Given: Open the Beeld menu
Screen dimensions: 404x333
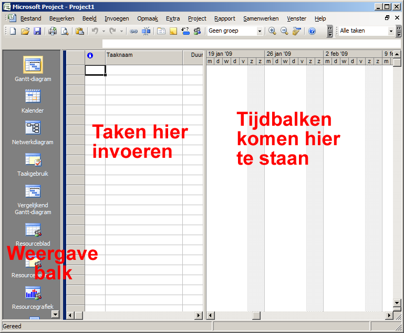Looking at the screenshot, I should pyautogui.click(x=89, y=18).
